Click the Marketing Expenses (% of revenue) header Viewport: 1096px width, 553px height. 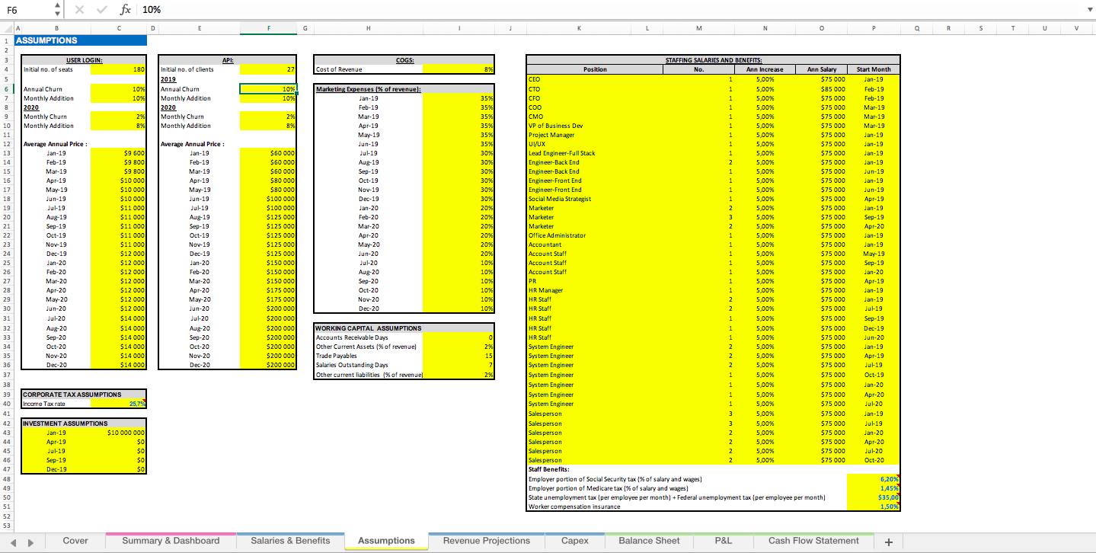tap(369, 89)
